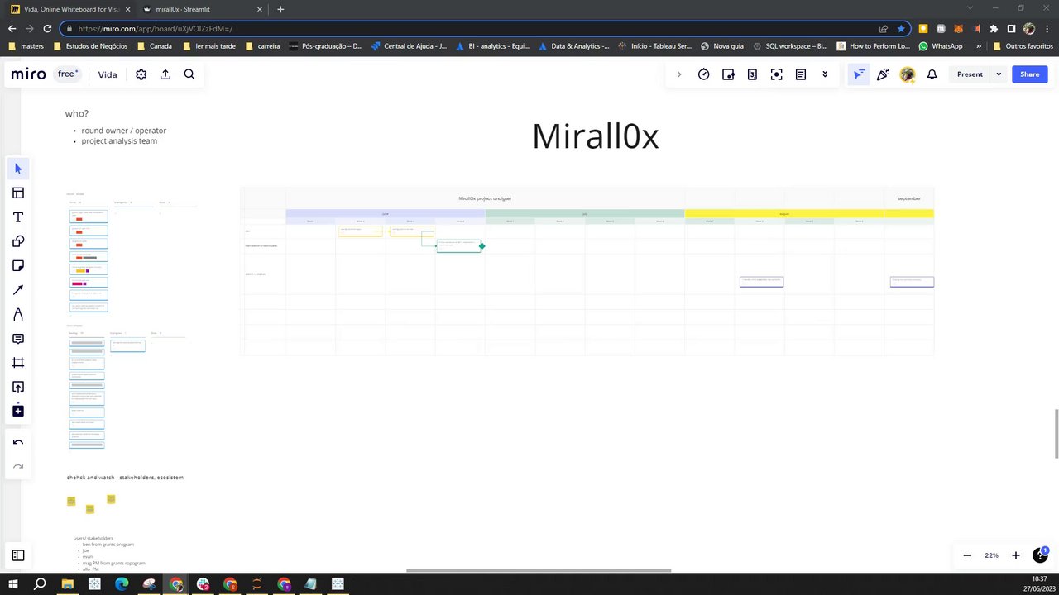Export the board with upload icon
The height and width of the screenshot is (595, 1059).
click(x=165, y=74)
